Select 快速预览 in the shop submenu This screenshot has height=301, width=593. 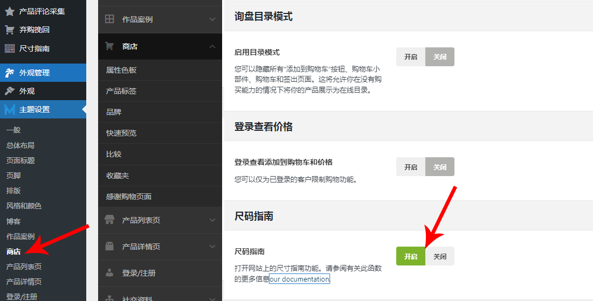[121, 133]
